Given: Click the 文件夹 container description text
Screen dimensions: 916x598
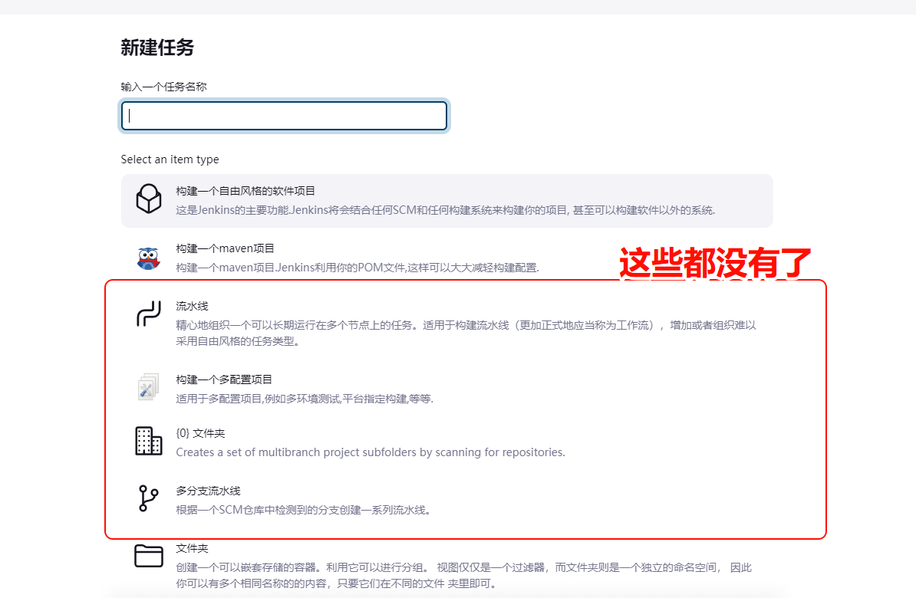Looking at the screenshot, I should (464, 575).
